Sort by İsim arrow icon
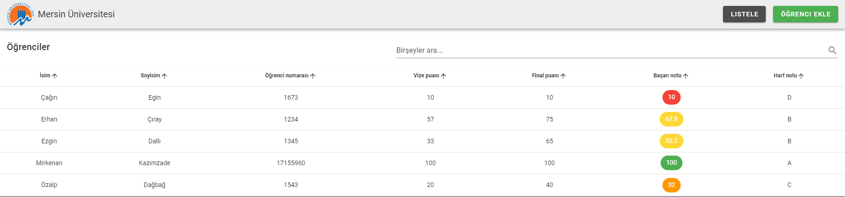The height and width of the screenshot is (197, 845). point(55,76)
